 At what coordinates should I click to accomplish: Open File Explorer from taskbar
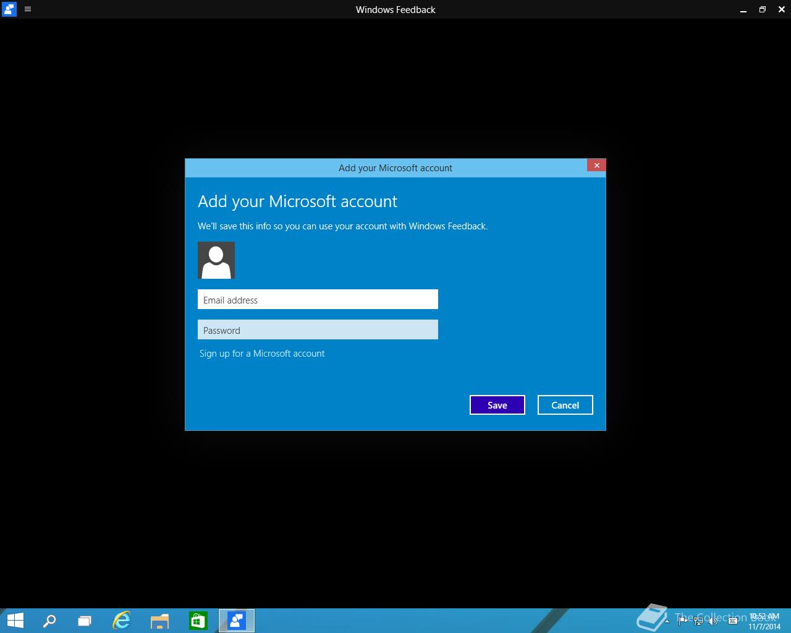(x=159, y=620)
